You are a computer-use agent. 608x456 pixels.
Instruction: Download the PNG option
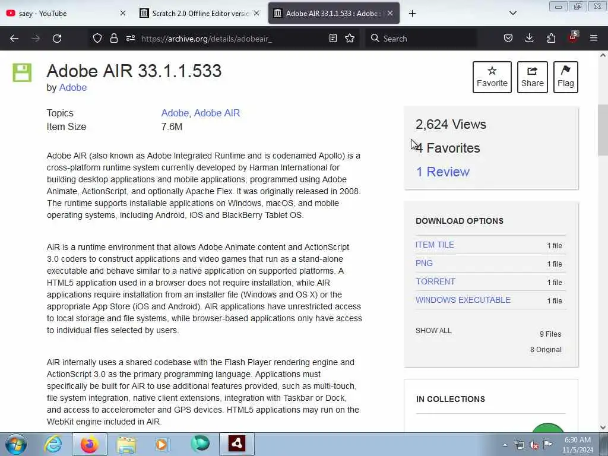pyautogui.click(x=424, y=263)
